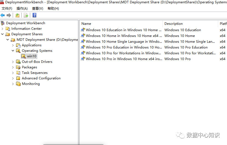
Task: Expand the Applications node
Action: (13, 45)
